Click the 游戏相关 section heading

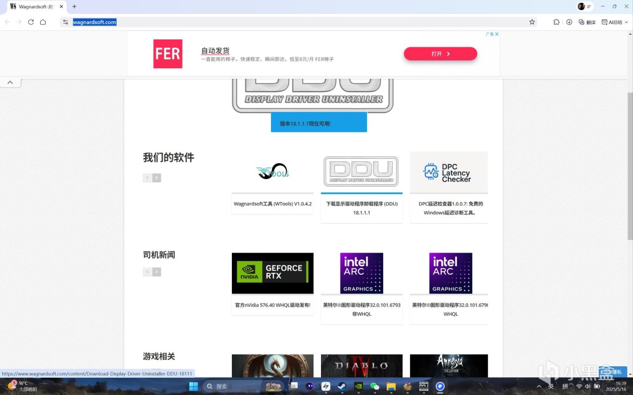click(x=159, y=356)
